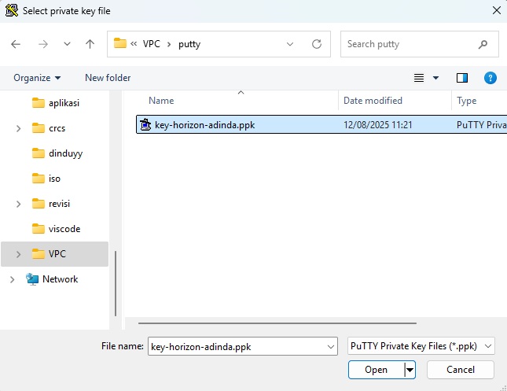Screen dimensions: 507x391
Task: Click the Open button
Action: (376, 370)
